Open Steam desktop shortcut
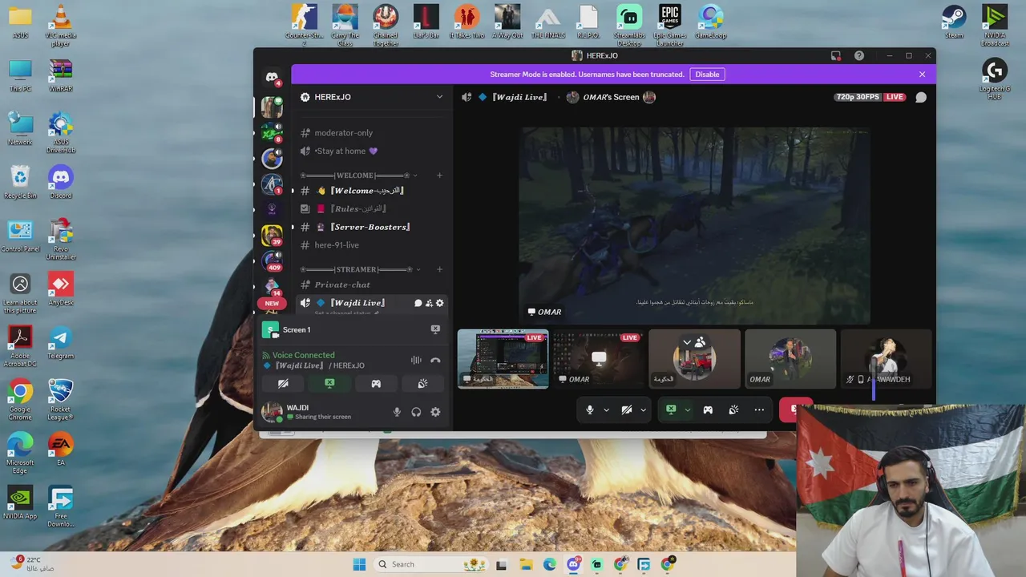 pos(954,22)
